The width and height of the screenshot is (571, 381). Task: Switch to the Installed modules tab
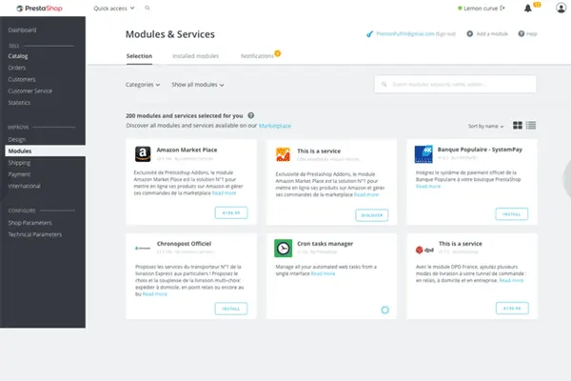(x=195, y=57)
